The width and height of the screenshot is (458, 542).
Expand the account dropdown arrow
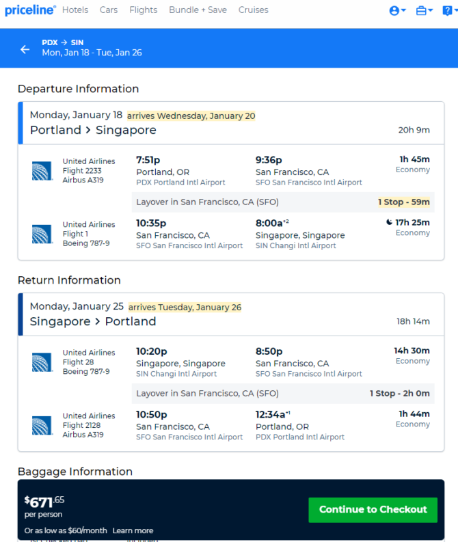(x=403, y=10)
